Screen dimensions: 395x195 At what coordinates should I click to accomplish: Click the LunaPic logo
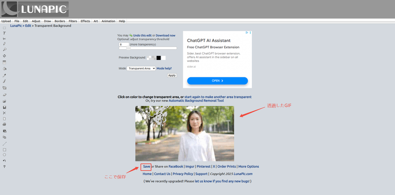(x=35, y=9)
